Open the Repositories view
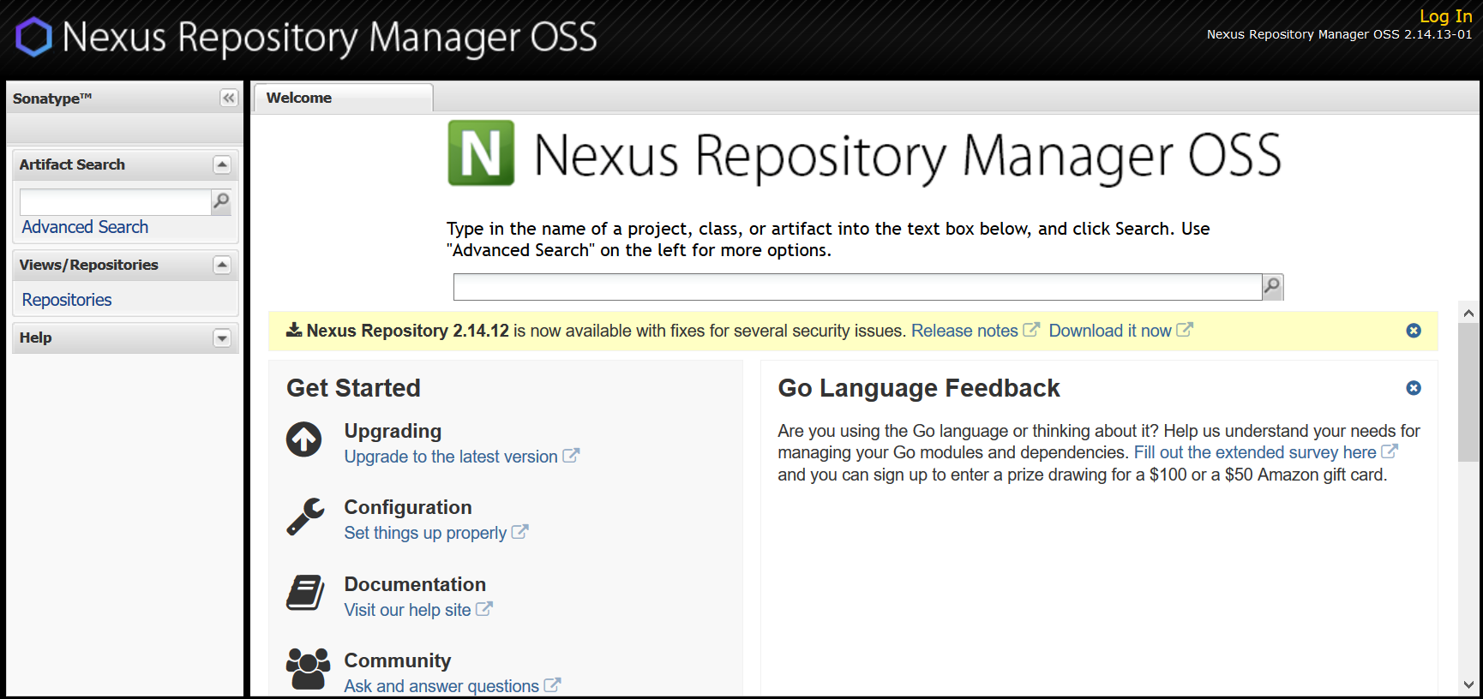 click(x=67, y=300)
